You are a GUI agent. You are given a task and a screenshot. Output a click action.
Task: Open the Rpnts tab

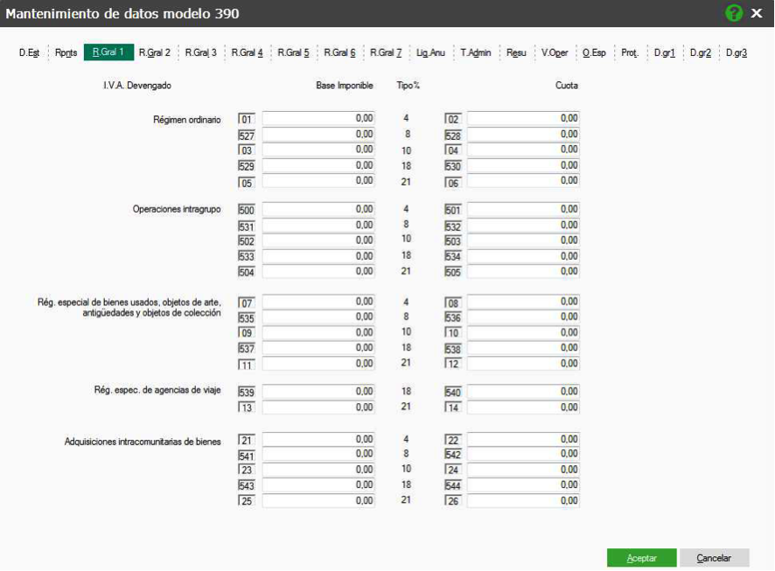coord(66,52)
